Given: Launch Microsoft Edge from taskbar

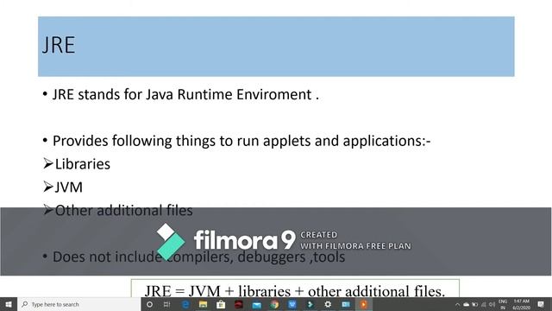Looking at the screenshot, I should coord(185,304).
